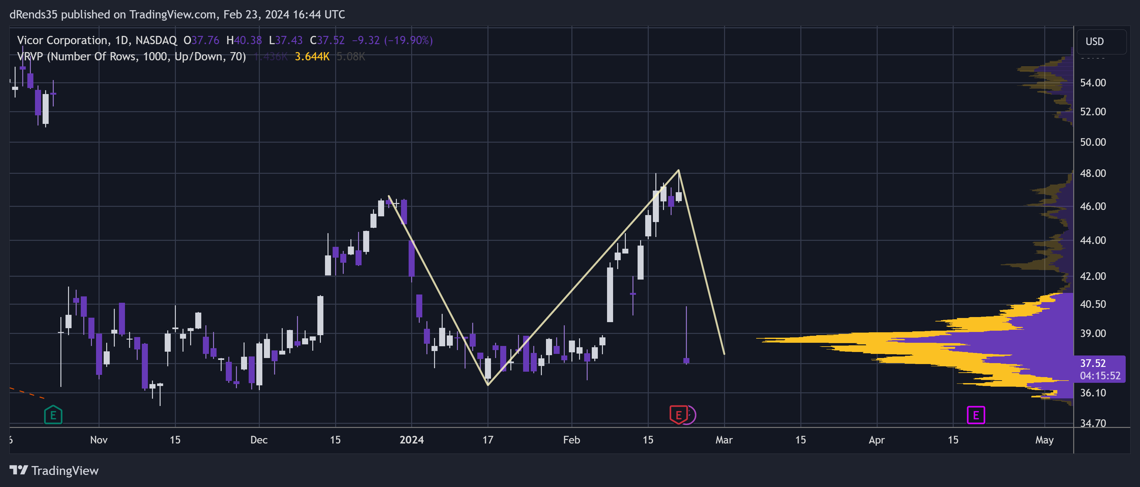Viewport: 1140px width, 487px height.
Task: Click the 46.00 price axis label
Action: coord(1093,206)
